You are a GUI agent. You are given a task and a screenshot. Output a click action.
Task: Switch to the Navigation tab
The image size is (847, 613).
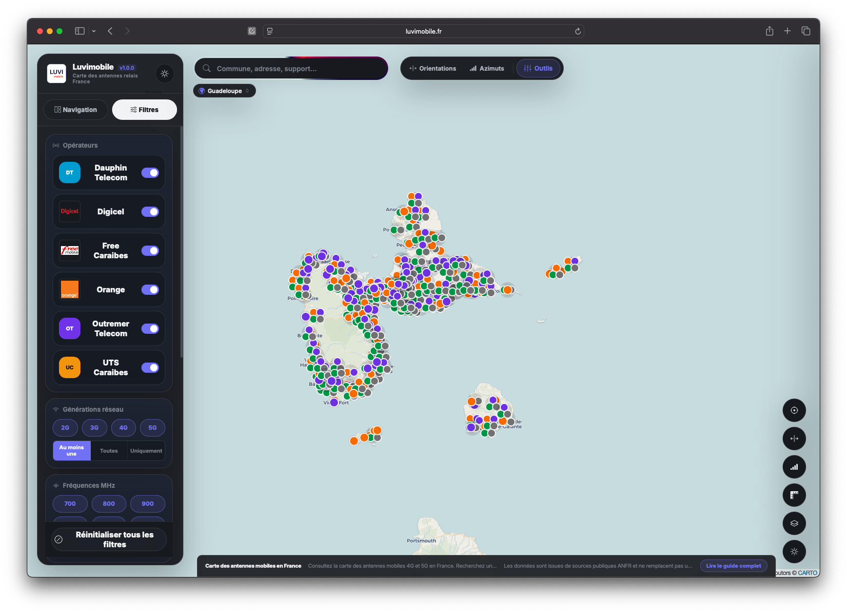(x=76, y=110)
